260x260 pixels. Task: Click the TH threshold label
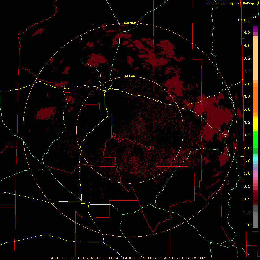[x=248, y=225]
